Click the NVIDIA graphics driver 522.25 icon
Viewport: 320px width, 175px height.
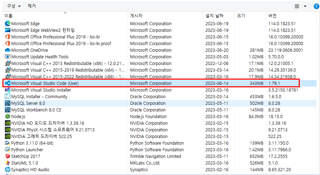8,137
